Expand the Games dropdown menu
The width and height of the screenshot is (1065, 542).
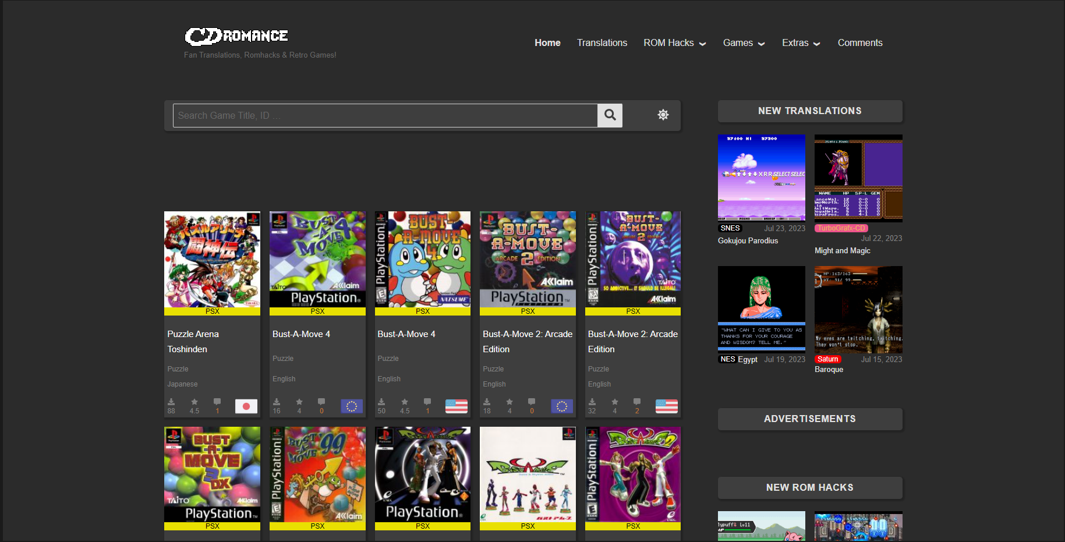coord(743,43)
